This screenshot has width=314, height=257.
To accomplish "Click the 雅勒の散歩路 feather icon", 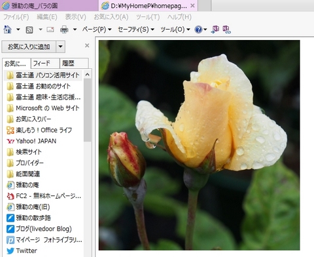I will pyautogui.click(x=10, y=218).
